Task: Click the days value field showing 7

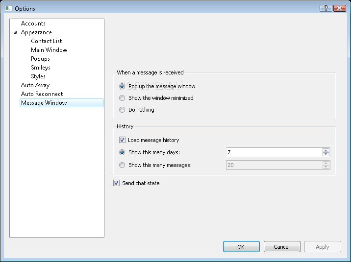Action: [274, 152]
